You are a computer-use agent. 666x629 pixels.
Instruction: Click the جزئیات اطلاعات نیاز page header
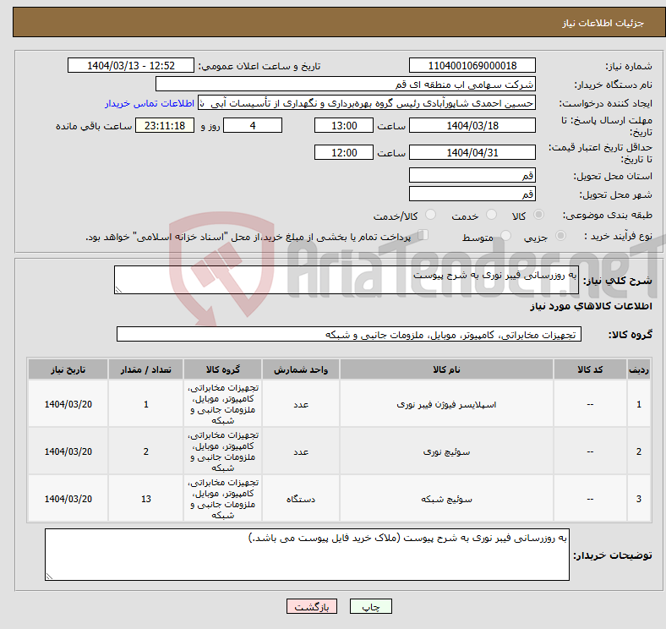coord(603,23)
